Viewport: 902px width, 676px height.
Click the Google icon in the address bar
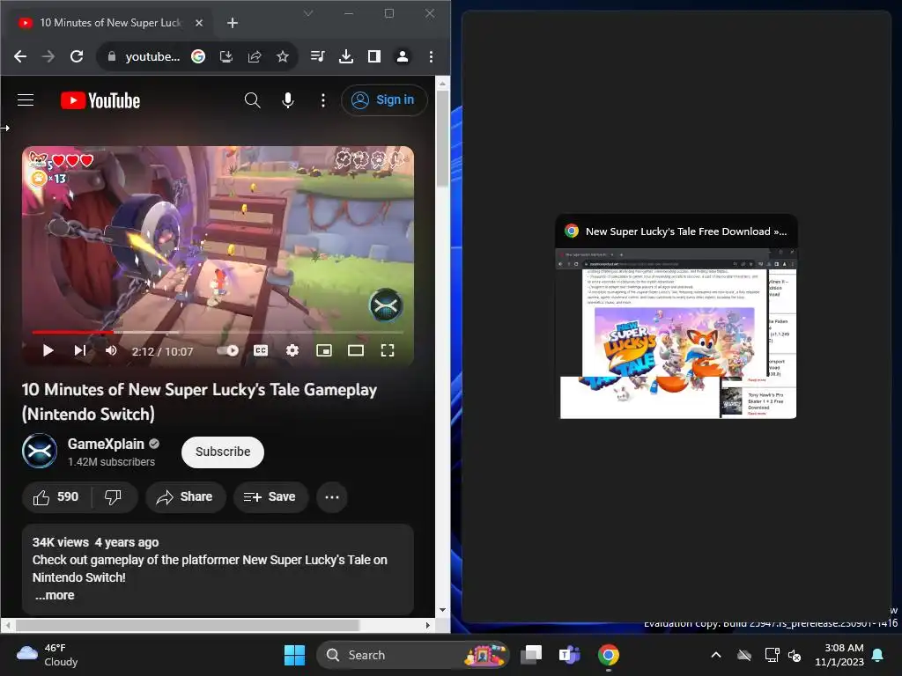198,56
